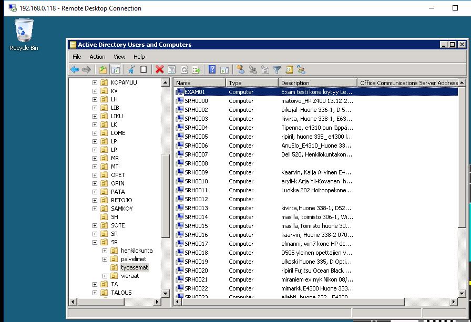Click the computer list horizontal scrollbar thumb

coord(293,302)
